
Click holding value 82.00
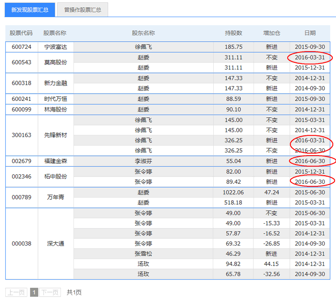[x=233, y=172]
